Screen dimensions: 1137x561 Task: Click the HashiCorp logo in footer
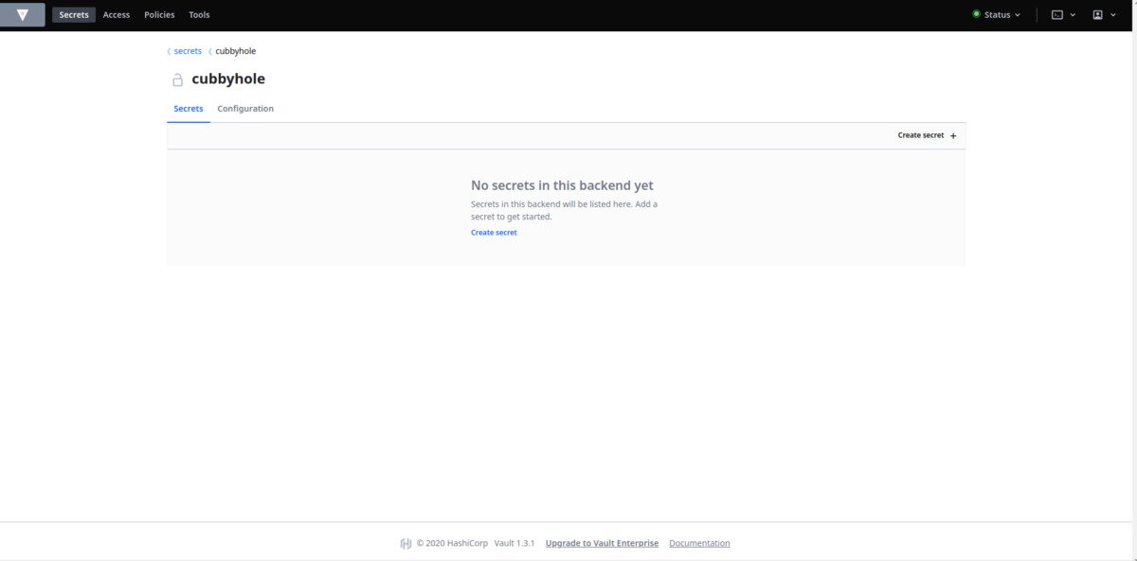[x=406, y=543]
